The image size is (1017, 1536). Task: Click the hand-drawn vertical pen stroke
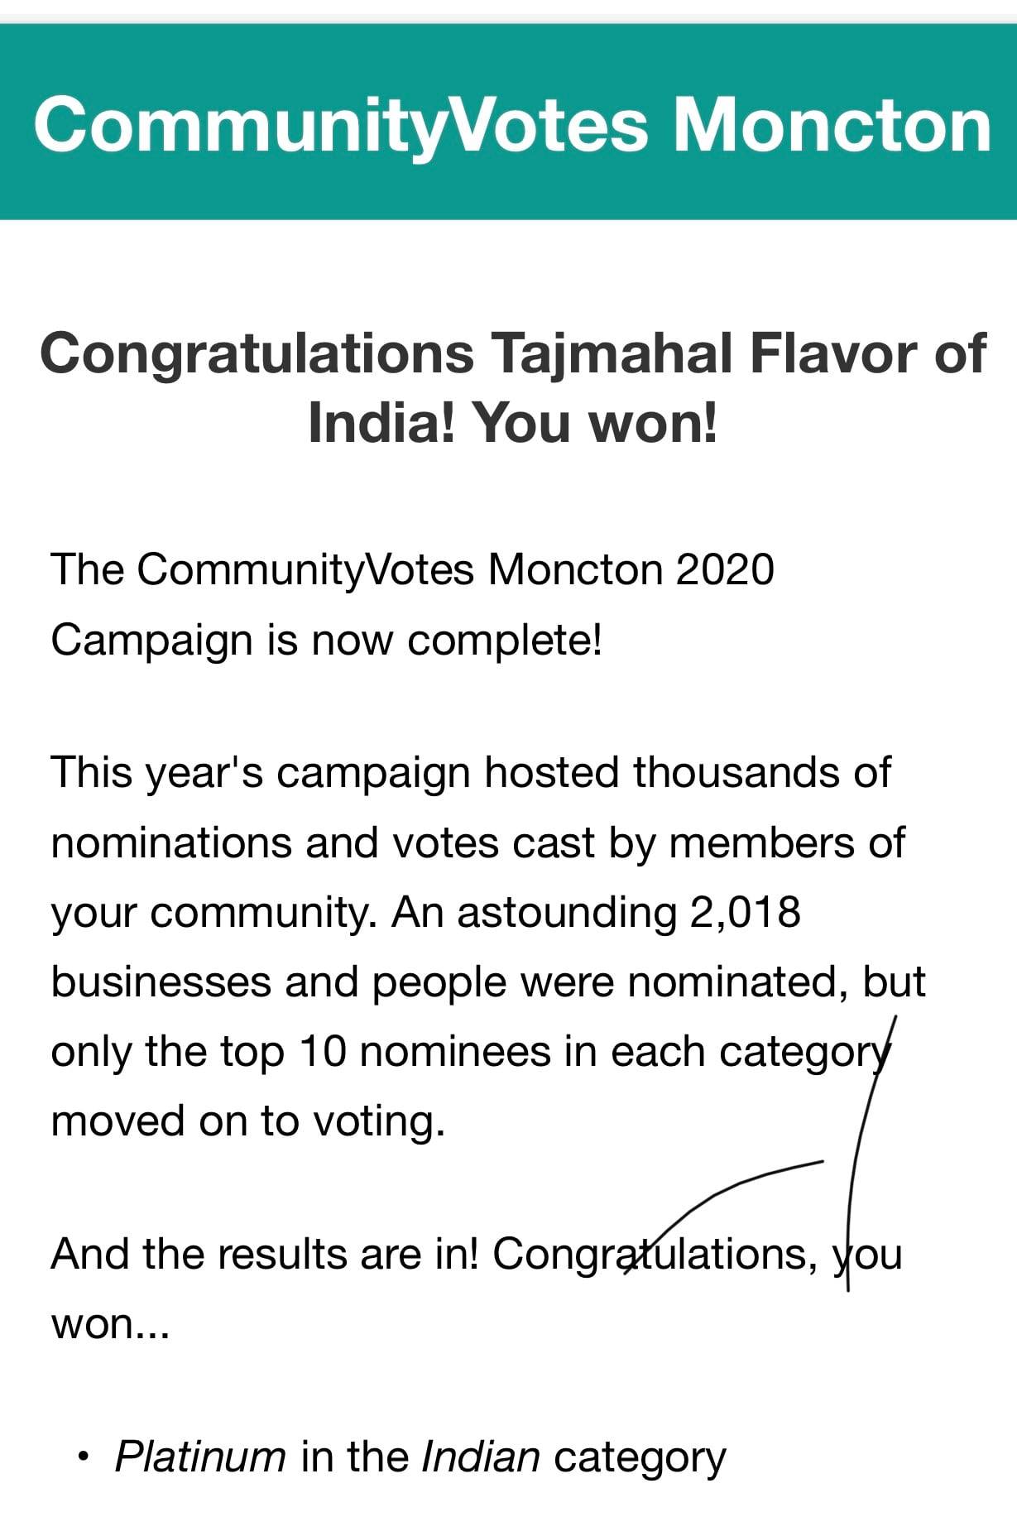(859, 1159)
